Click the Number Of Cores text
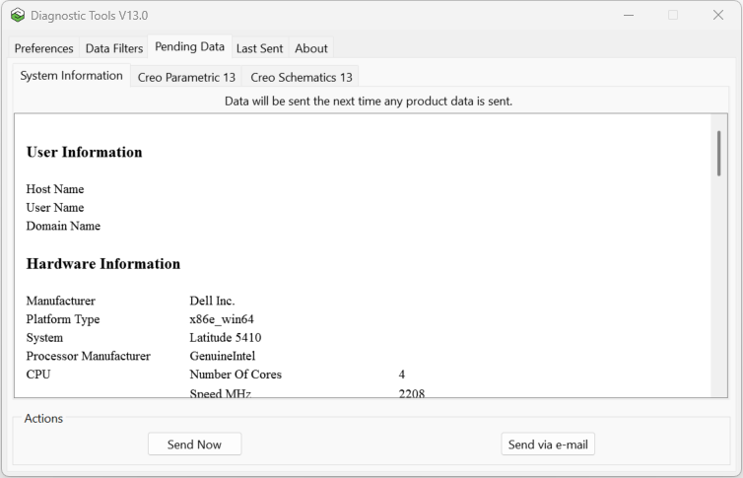This screenshot has height=478, width=743. (236, 375)
